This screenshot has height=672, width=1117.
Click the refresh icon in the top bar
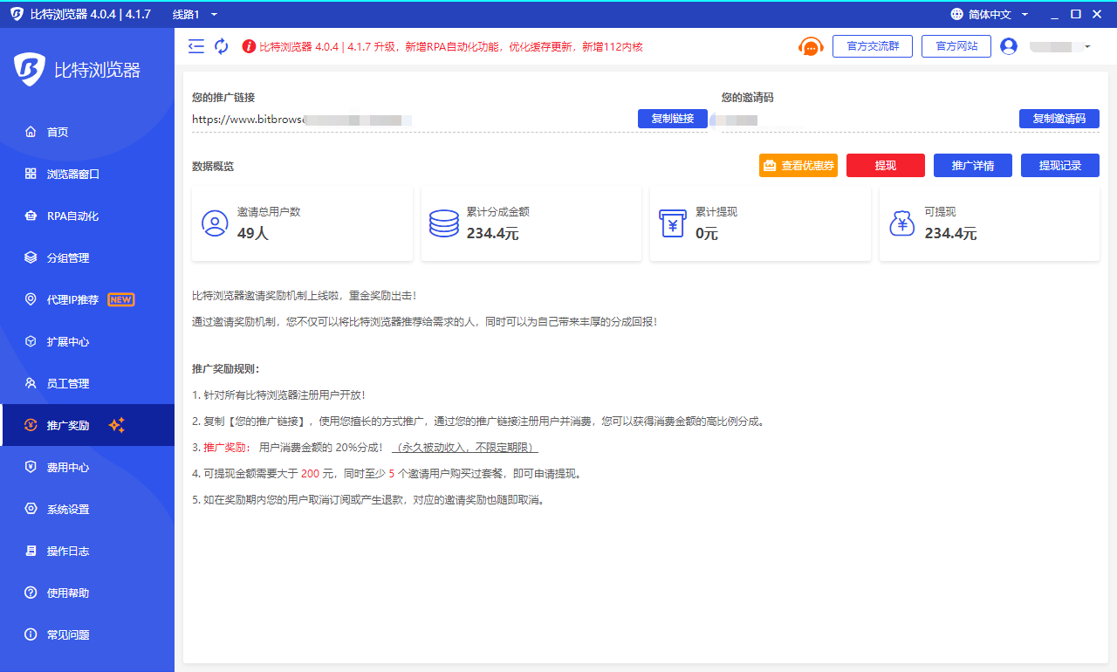[222, 46]
